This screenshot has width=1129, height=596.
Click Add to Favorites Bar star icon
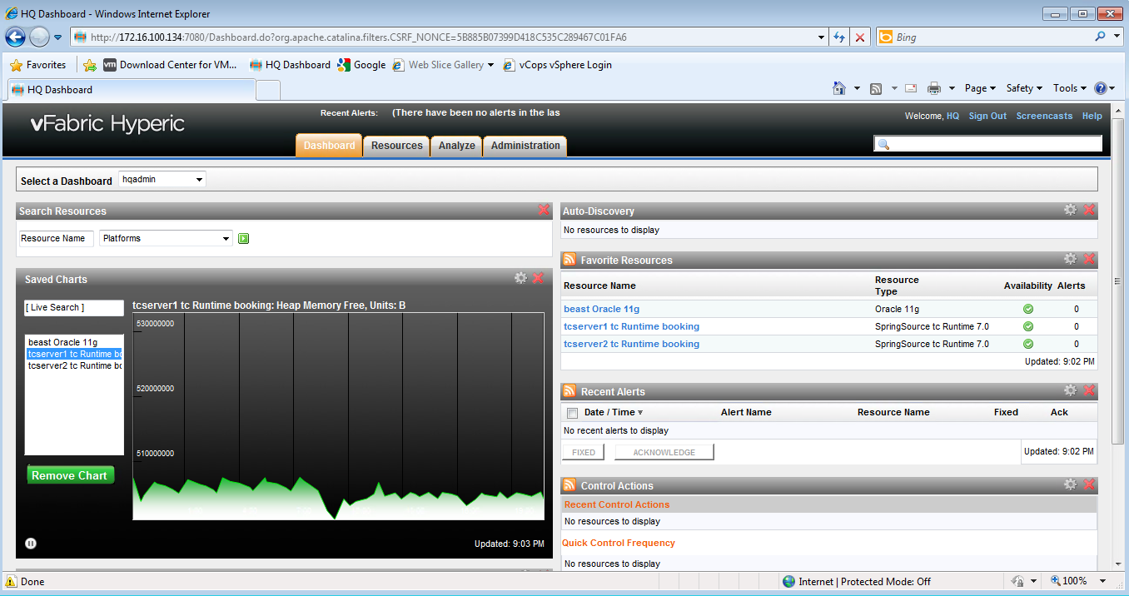pos(90,65)
